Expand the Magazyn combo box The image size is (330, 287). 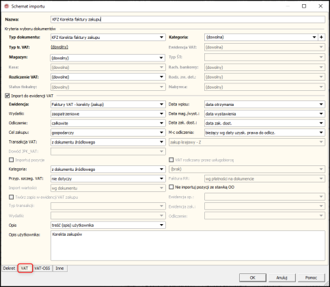(x=108, y=58)
